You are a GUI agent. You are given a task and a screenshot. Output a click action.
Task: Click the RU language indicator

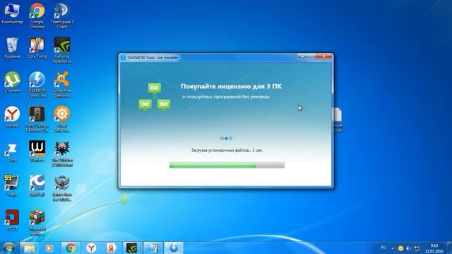click(x=383, y=248)
